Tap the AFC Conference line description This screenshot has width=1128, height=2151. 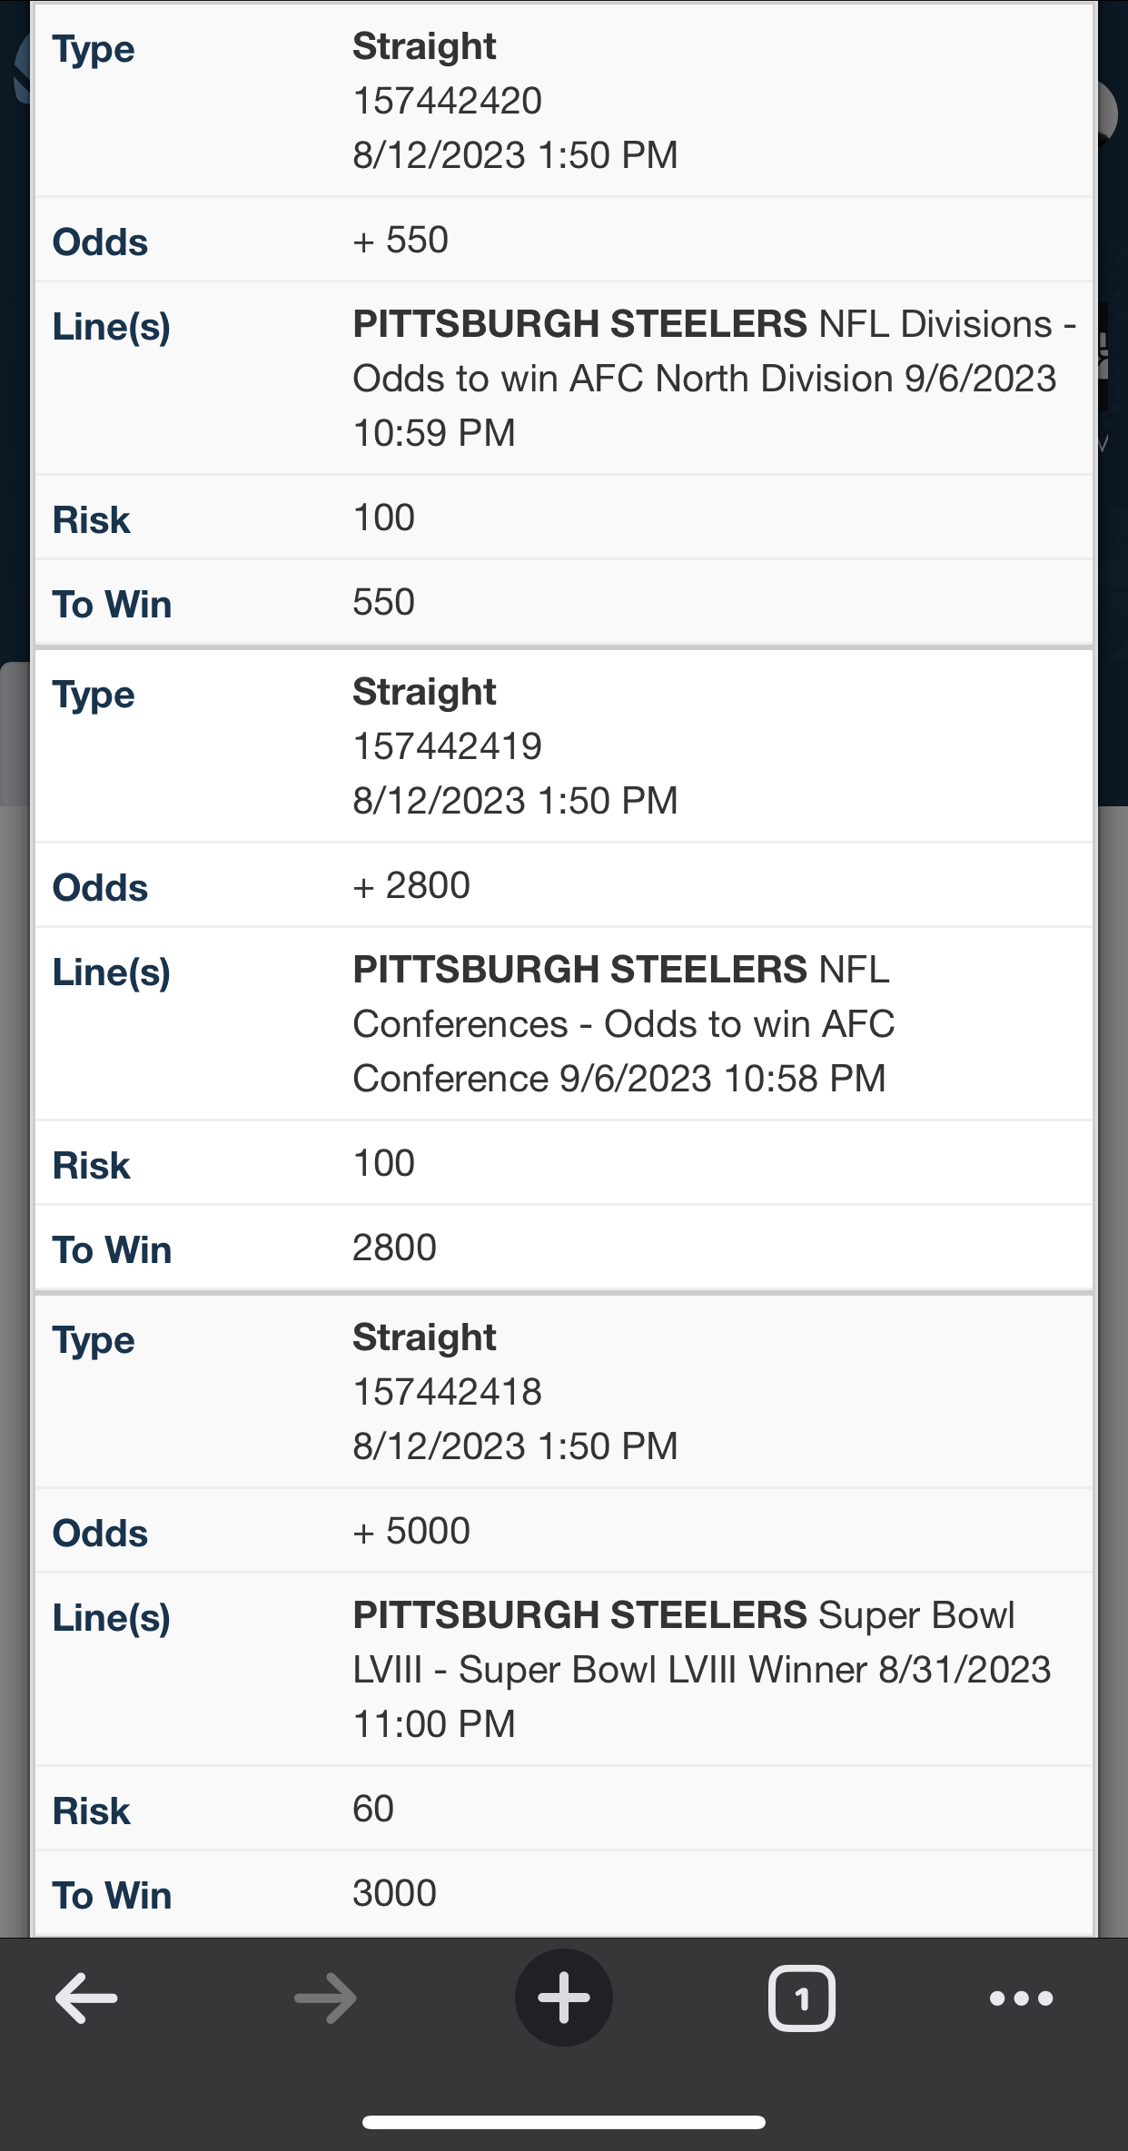click(623, 1024)
